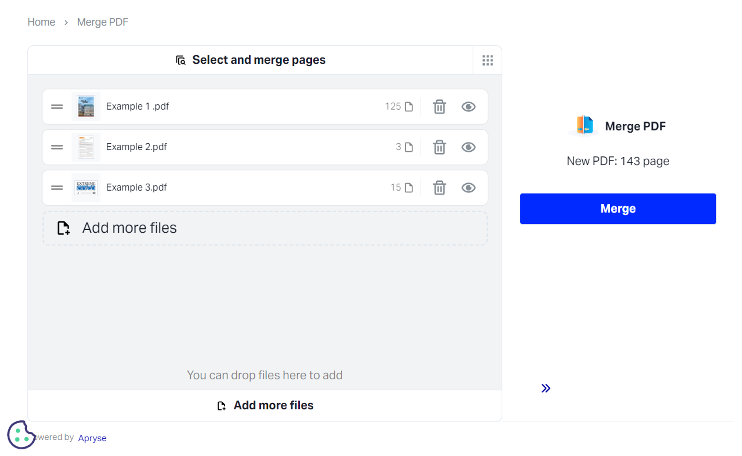The width and height of the screenshot is (742, 456).
Task: Open the Apryse link
Action: [x=92, y=438]
